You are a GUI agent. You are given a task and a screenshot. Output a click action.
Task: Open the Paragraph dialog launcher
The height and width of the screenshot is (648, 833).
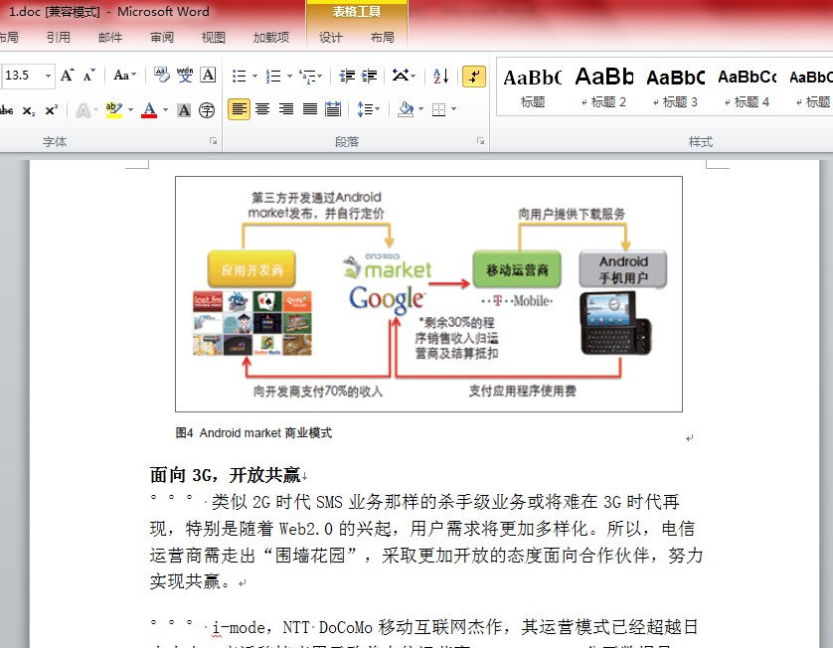pyautogui.click(x=480, y=141)
